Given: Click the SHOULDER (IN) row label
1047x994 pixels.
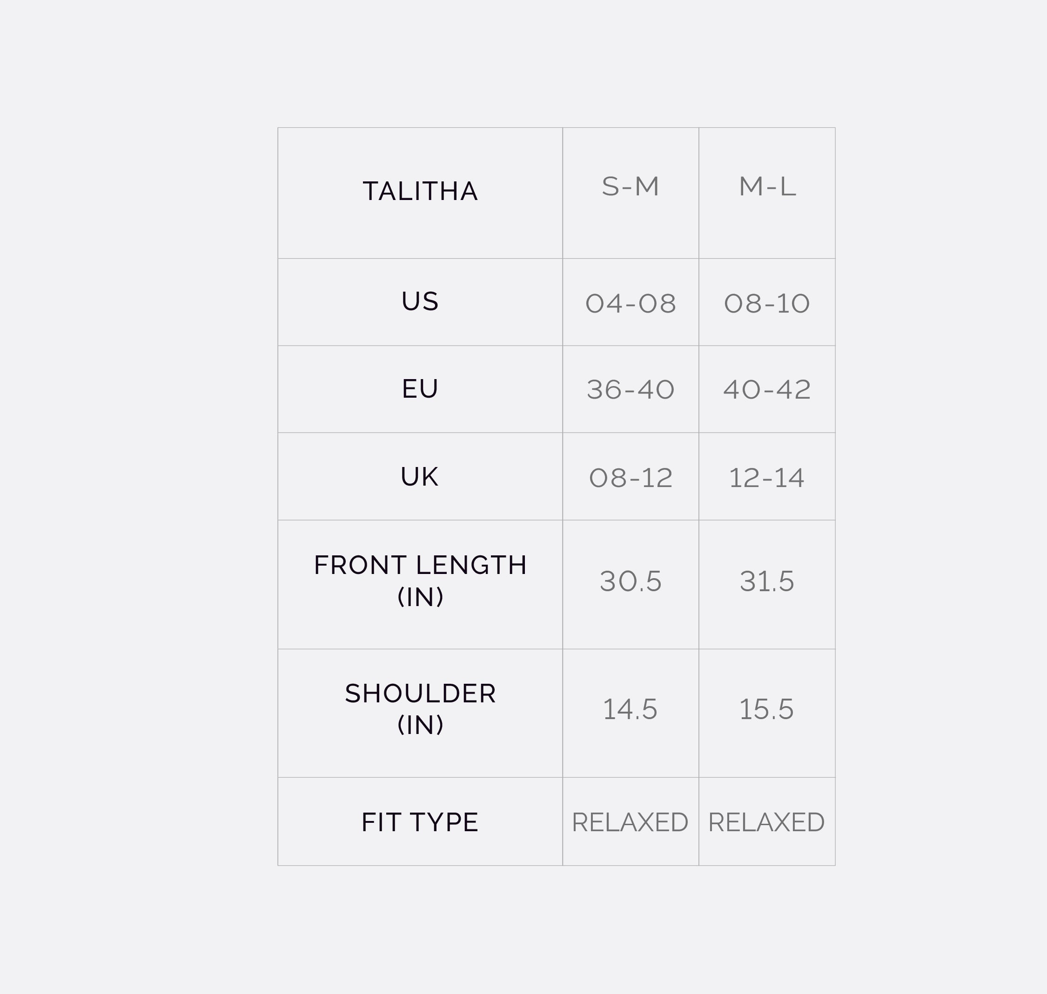Looking at the screenshot, I should [420, 709].
